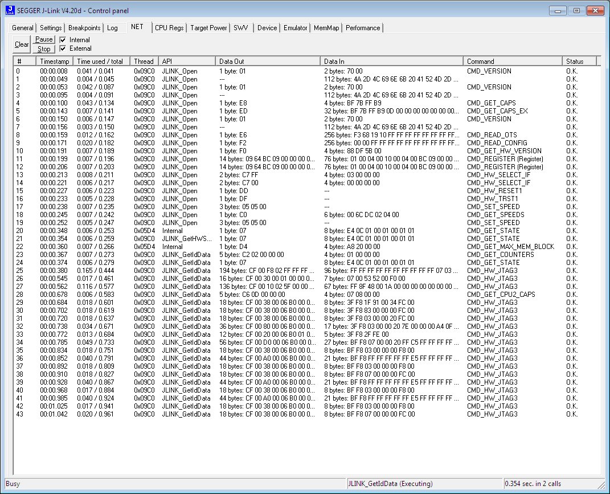Click time used value 0.116 / 0.577

tap(95, 287)
